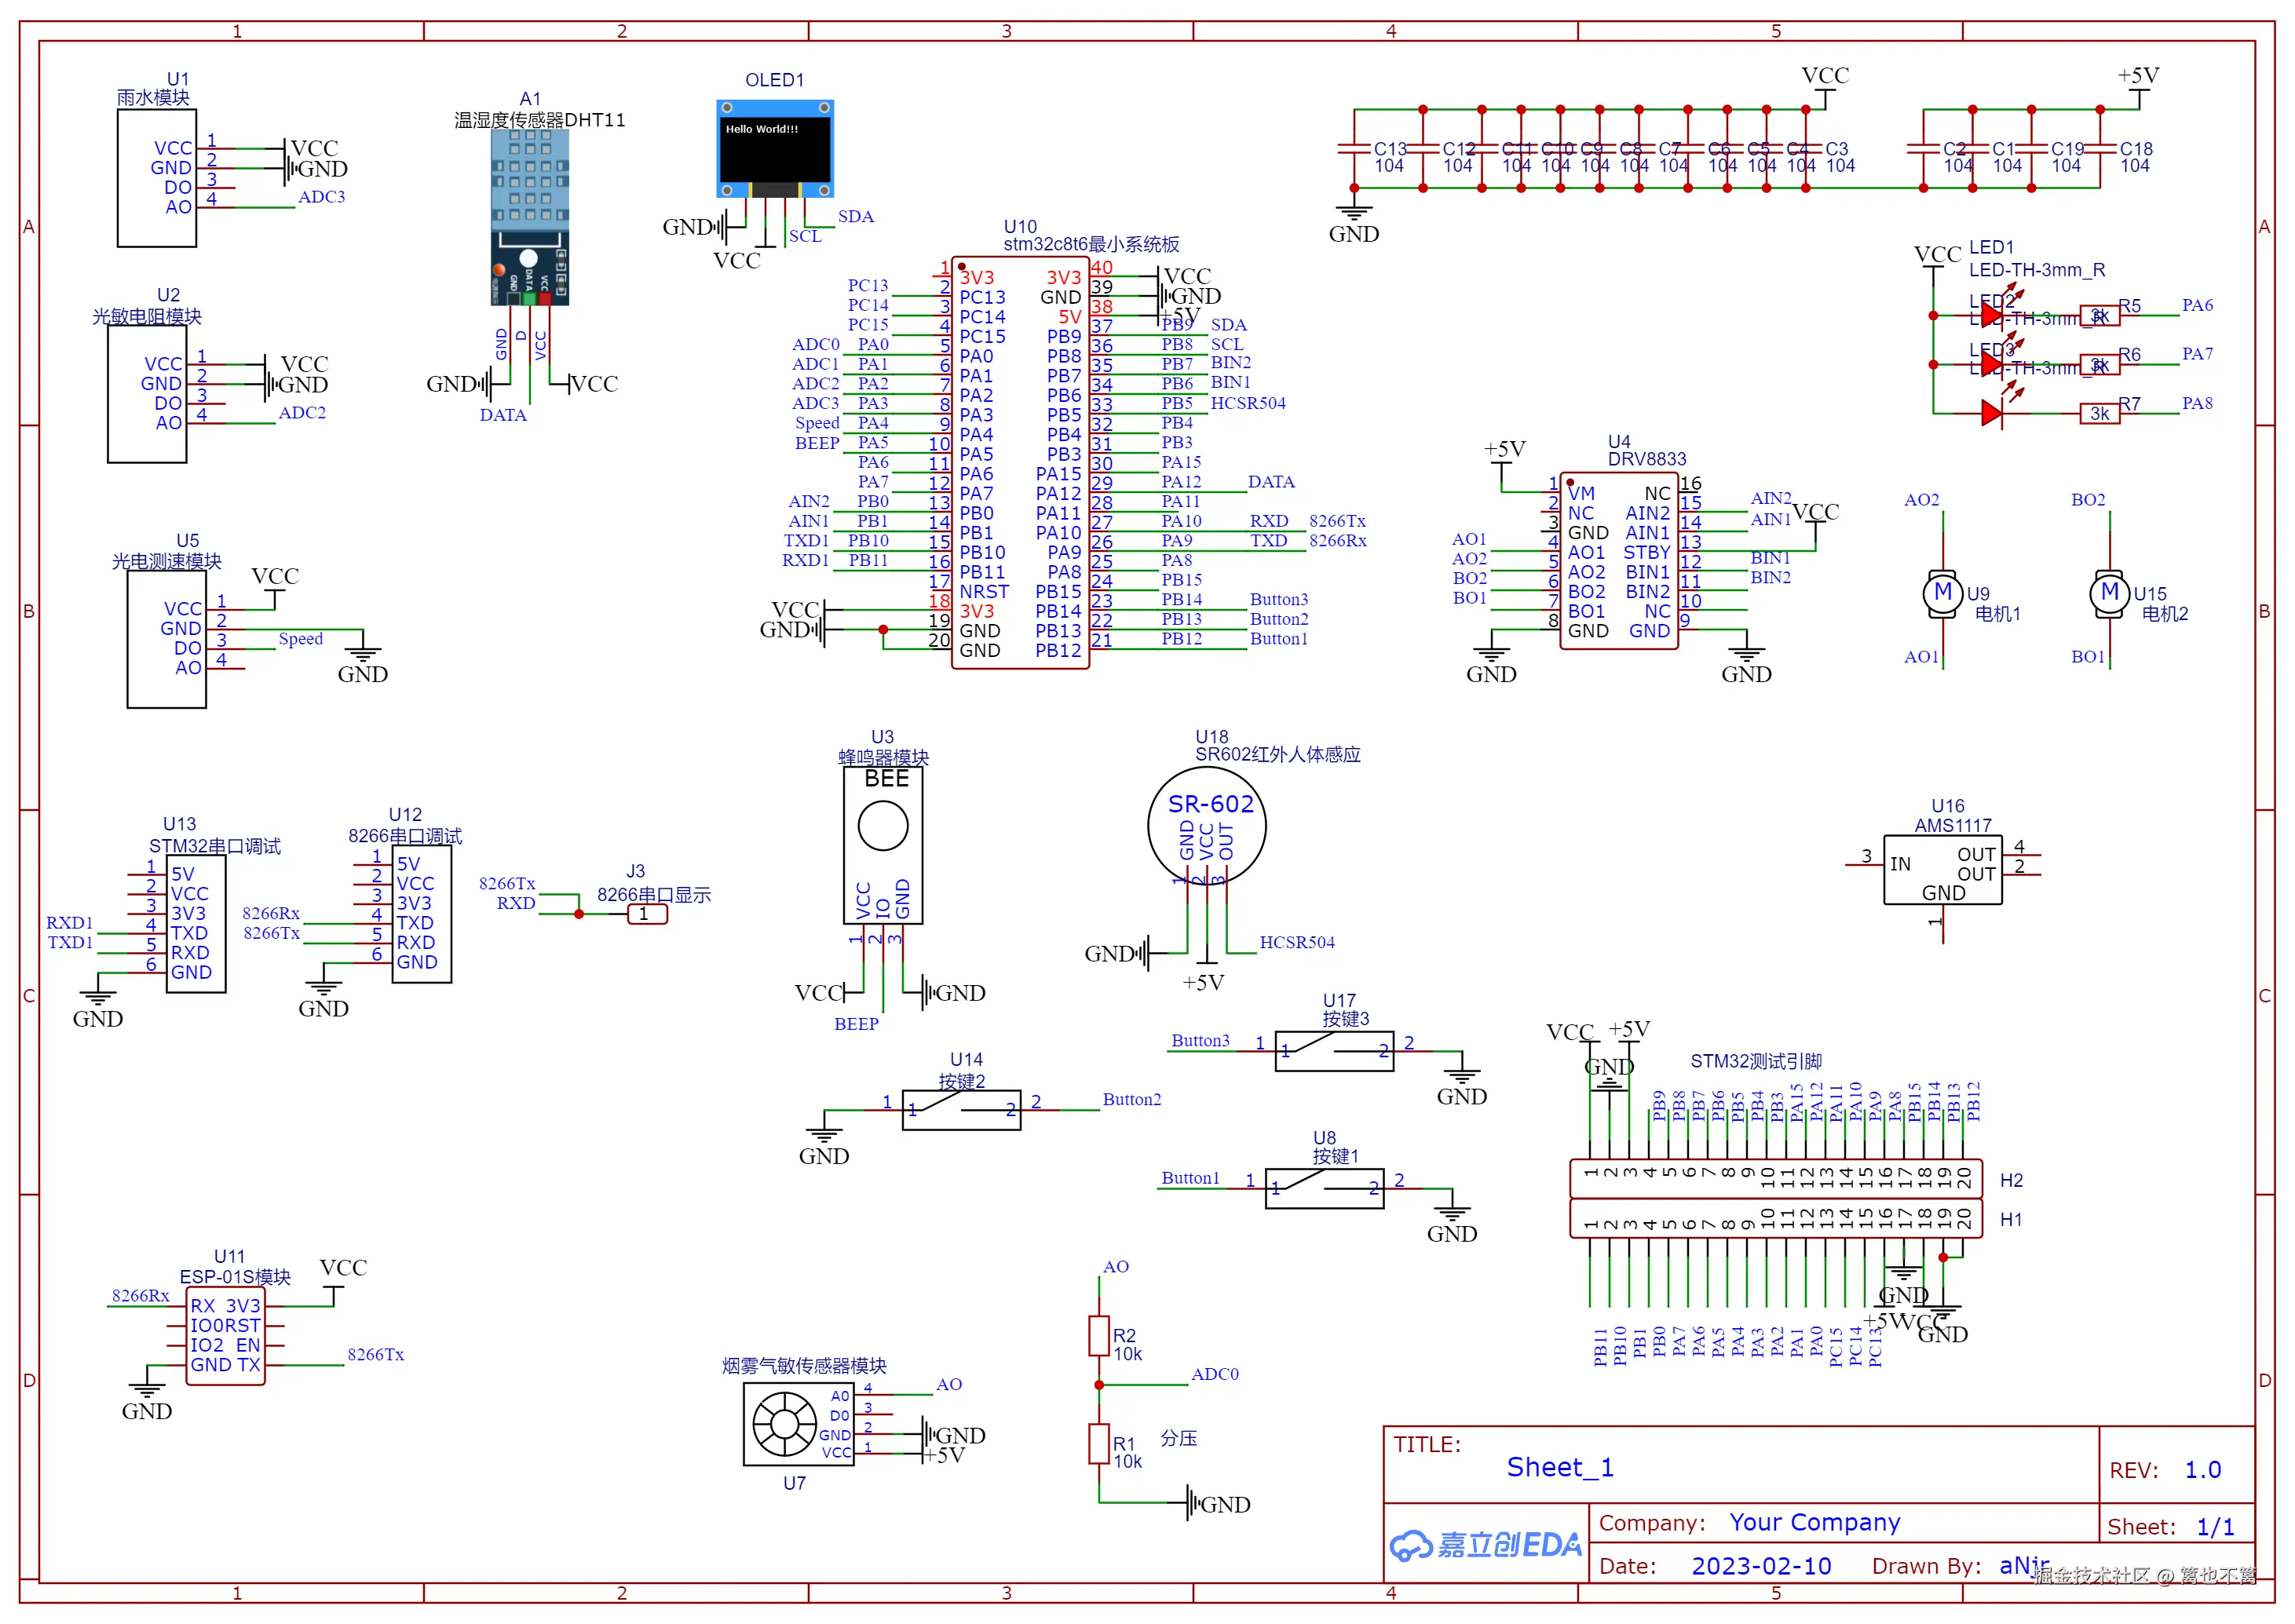Click the DHT11 temperature sensor image A1
Viewport: 2295px width, 1624px height.
pos(530,215)
